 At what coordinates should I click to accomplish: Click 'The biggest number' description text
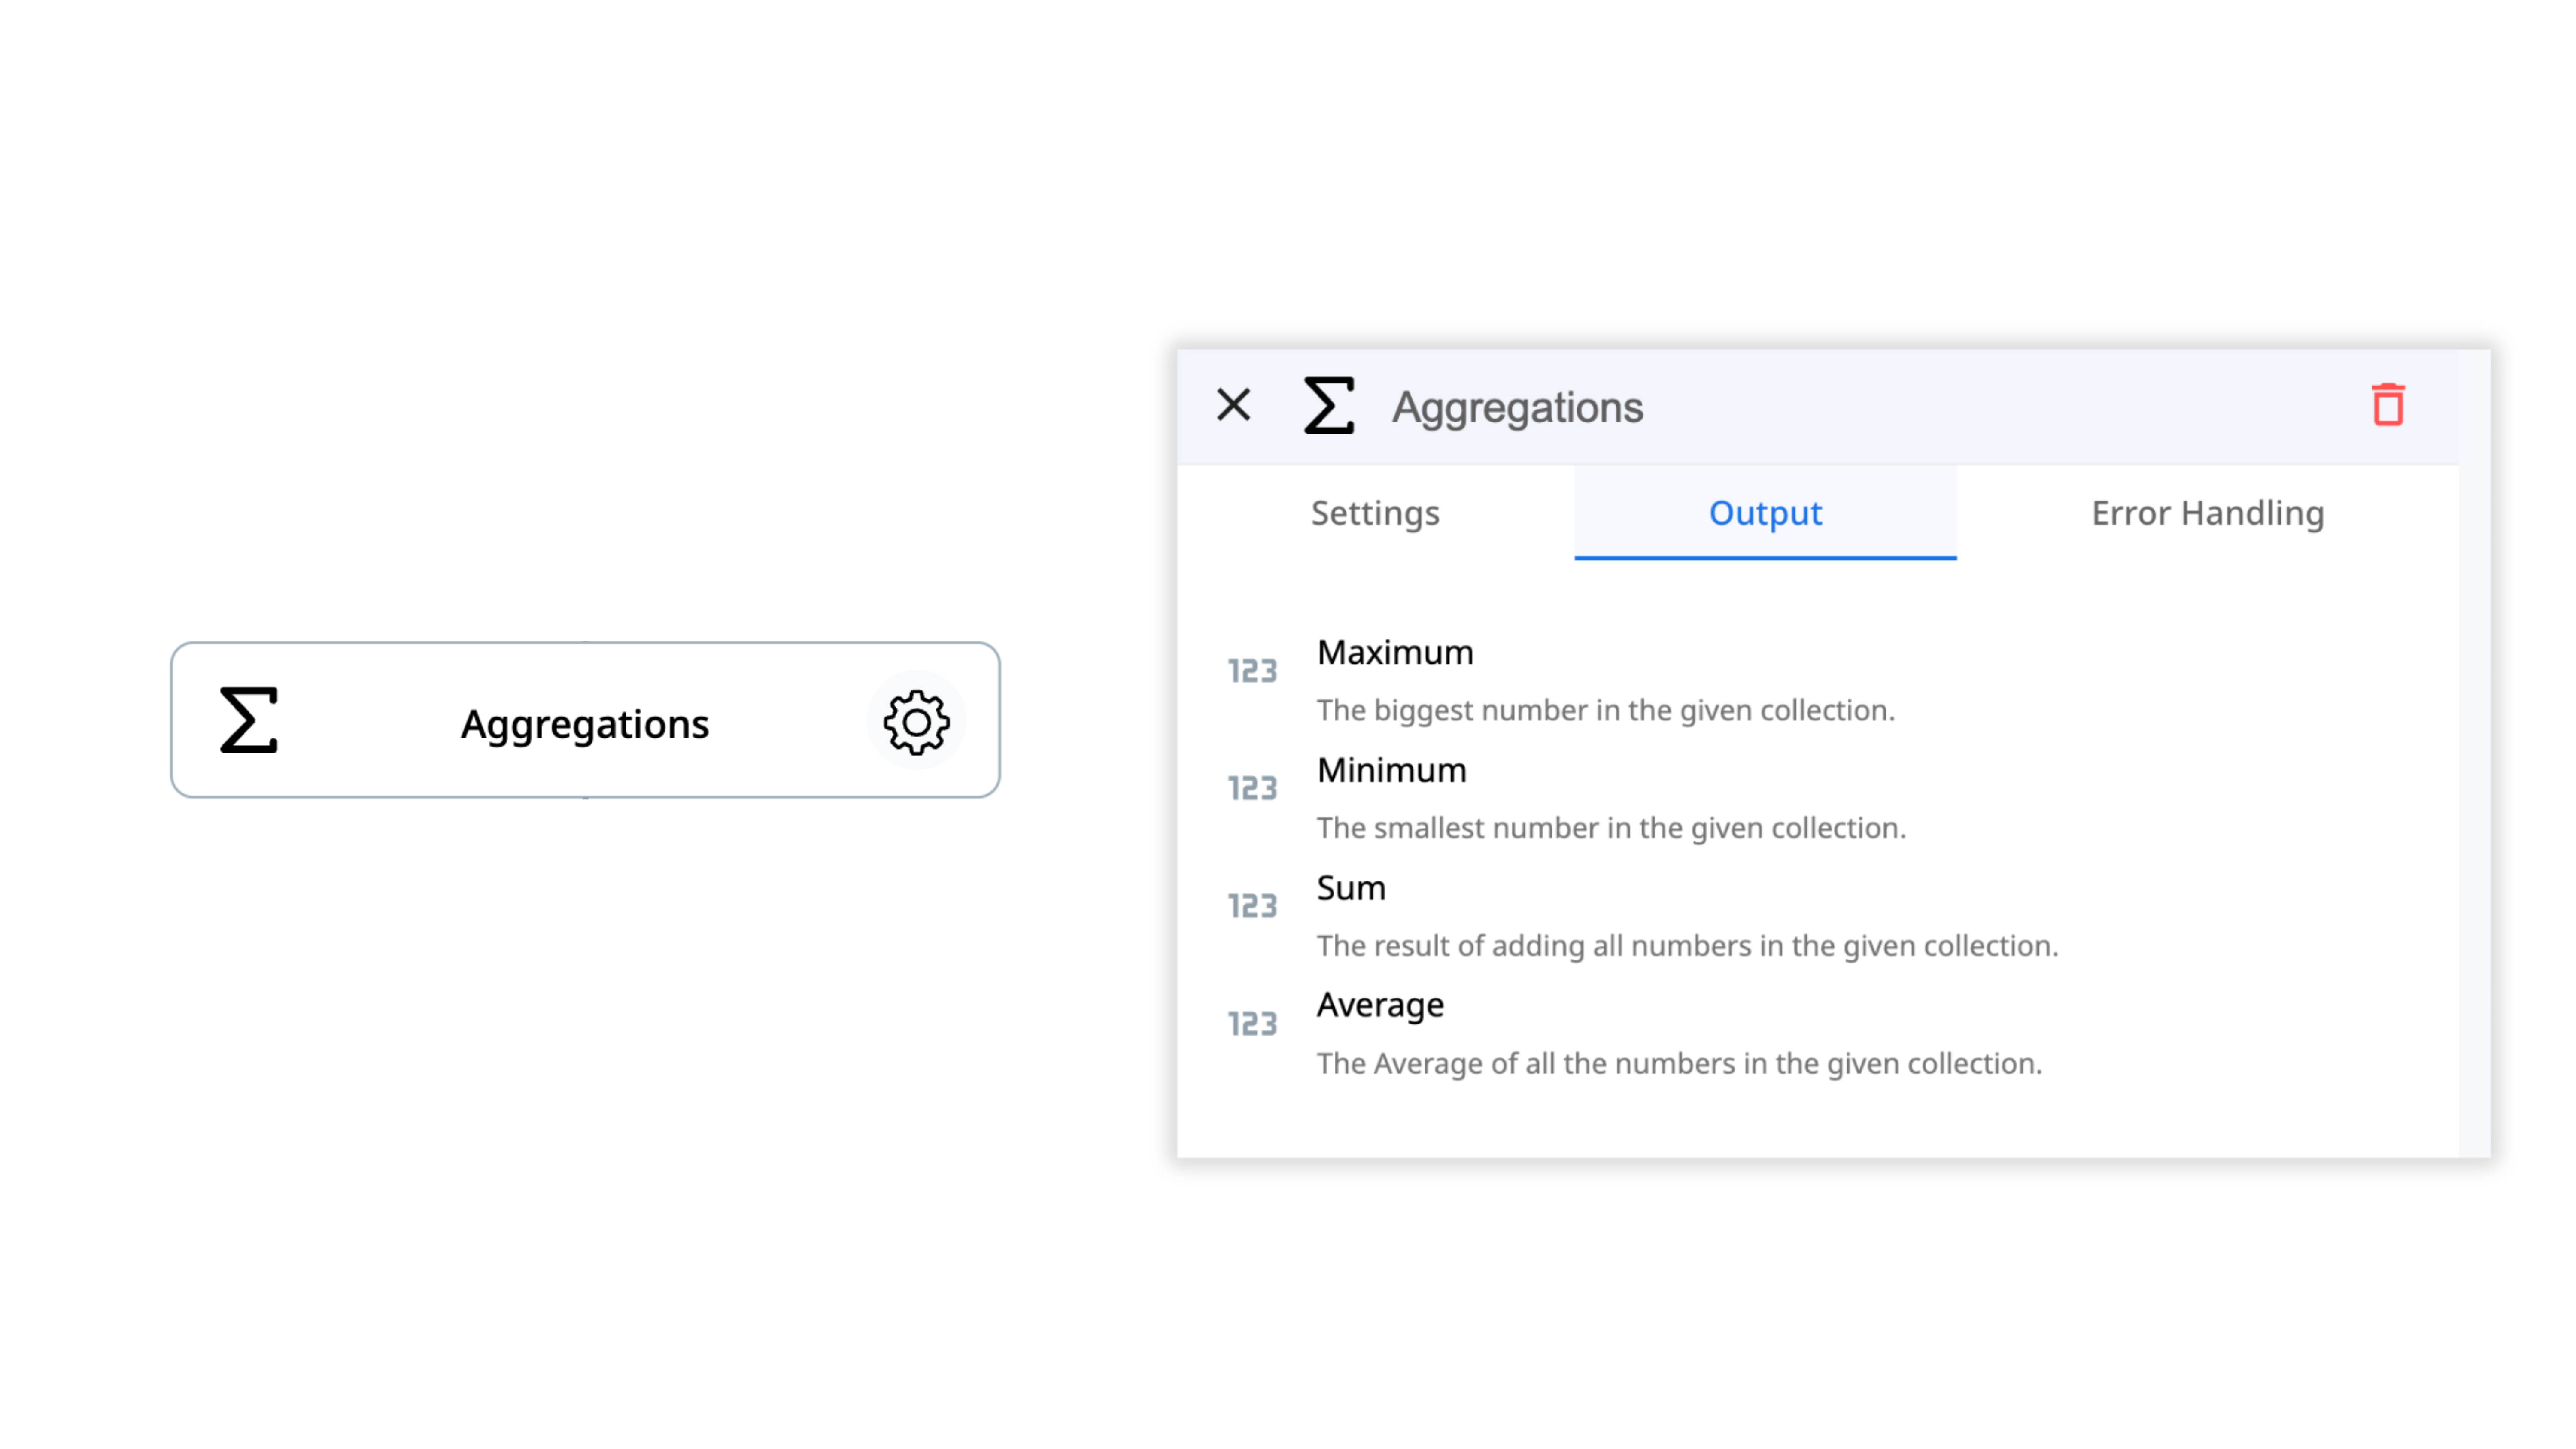point(1605,711)
